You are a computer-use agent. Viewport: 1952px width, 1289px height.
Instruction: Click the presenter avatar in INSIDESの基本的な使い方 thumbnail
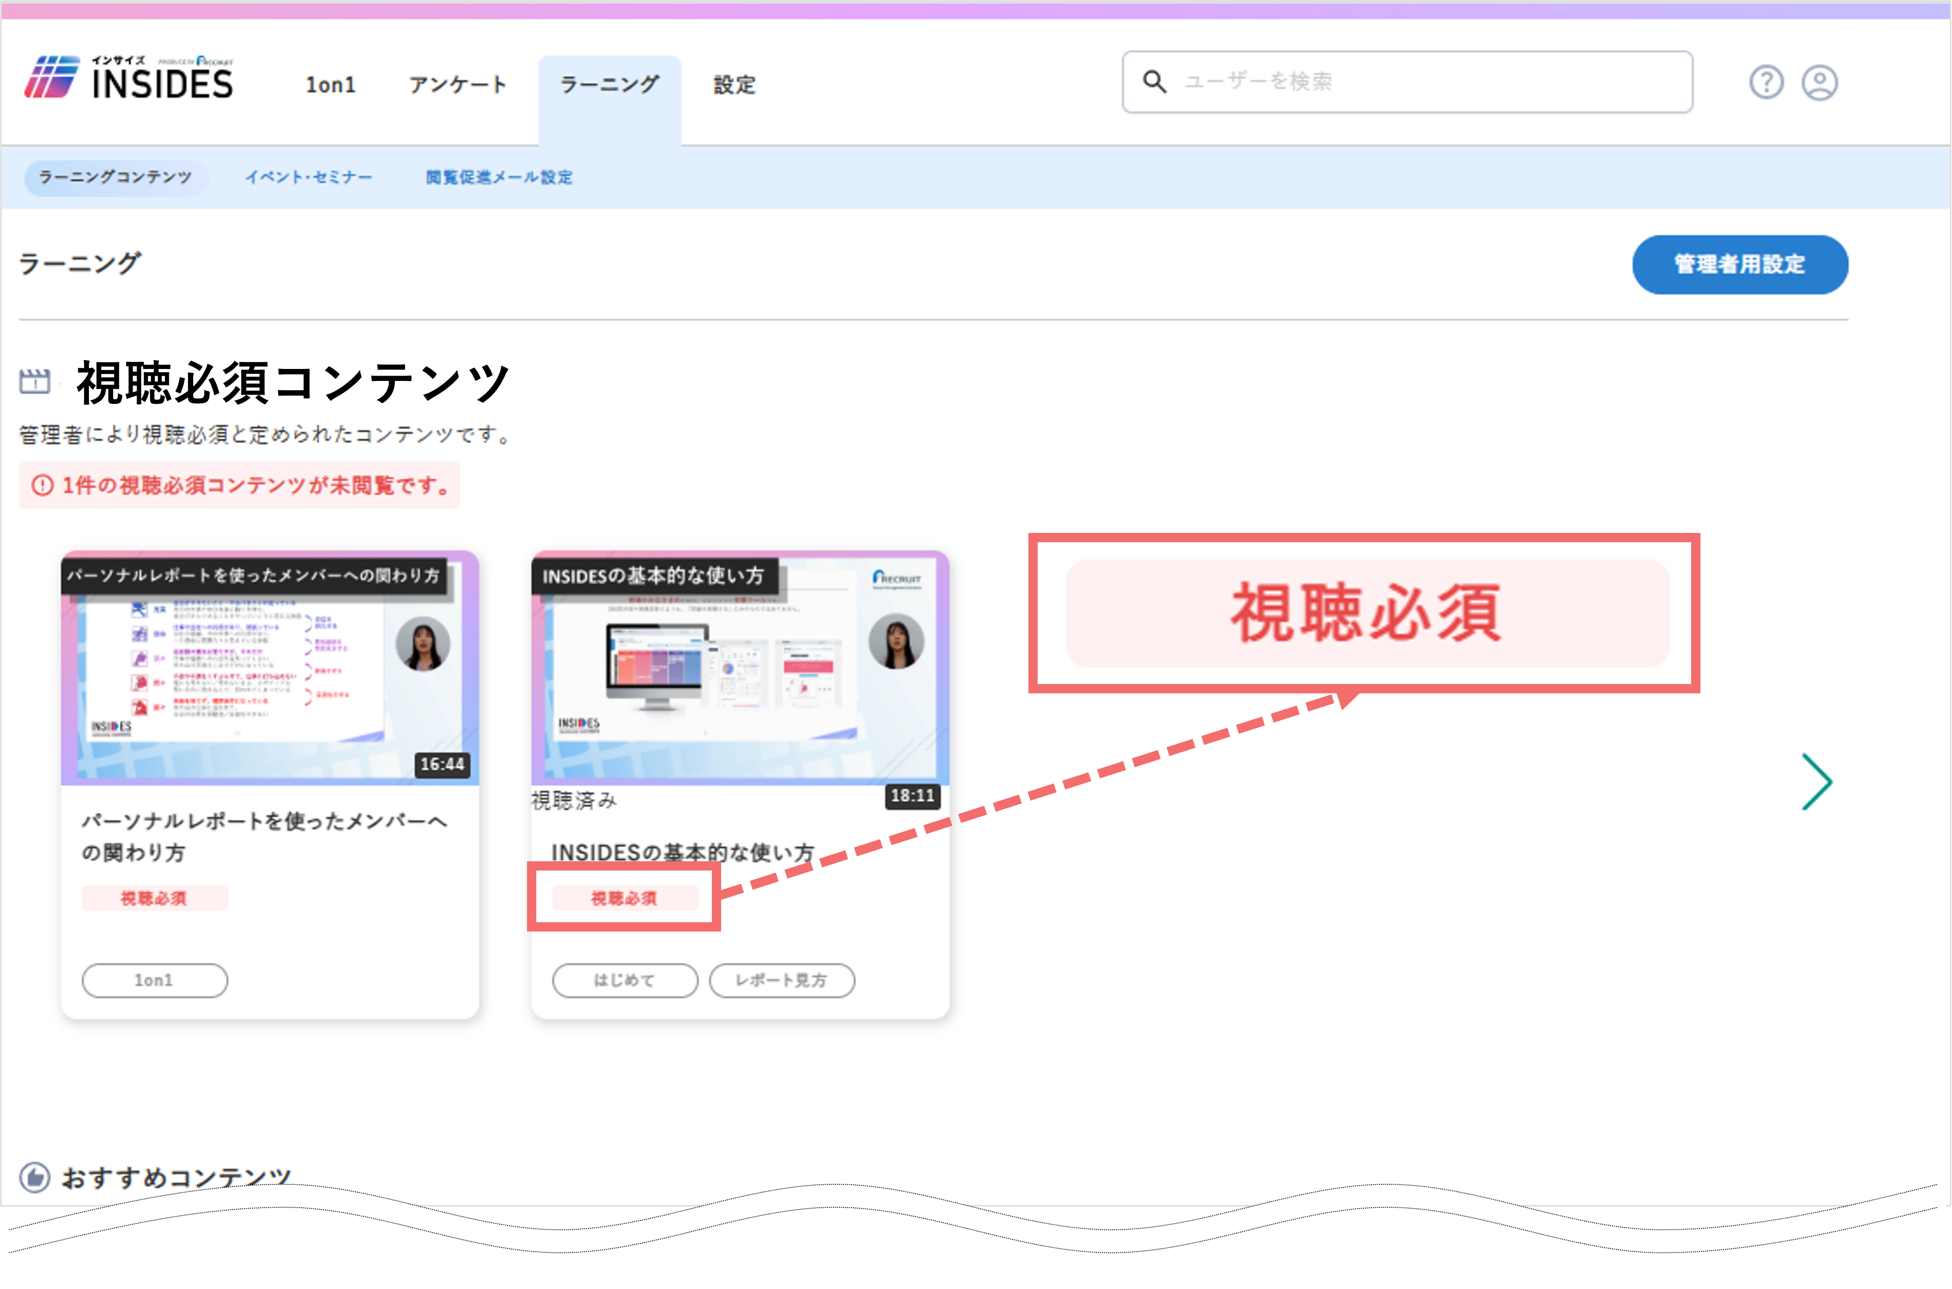(896, 641)
